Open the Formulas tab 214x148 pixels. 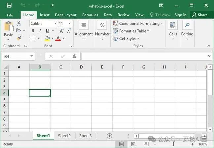click(90, 15)
